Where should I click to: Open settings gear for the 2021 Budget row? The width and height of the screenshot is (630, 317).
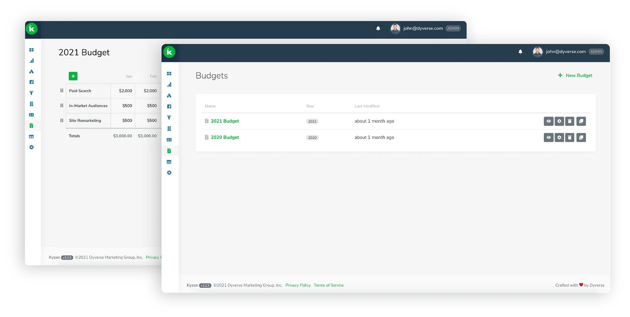559,121
